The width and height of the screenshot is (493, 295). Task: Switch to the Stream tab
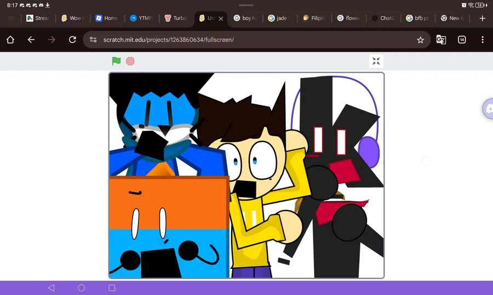click(38, 18)
